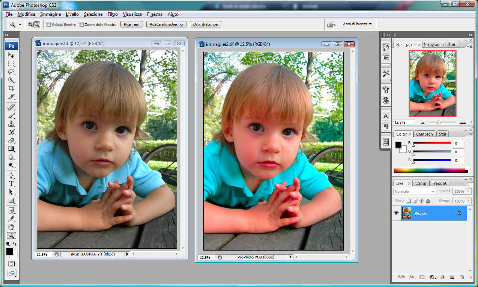Open the Area di lavoro dropdown
The width and height of the screenshot is (478, 287).
(x=357, y=24)
